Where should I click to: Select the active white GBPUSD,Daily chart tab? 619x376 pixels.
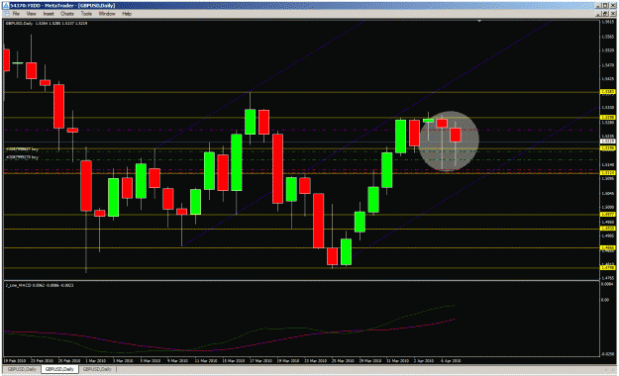(59, 369)
